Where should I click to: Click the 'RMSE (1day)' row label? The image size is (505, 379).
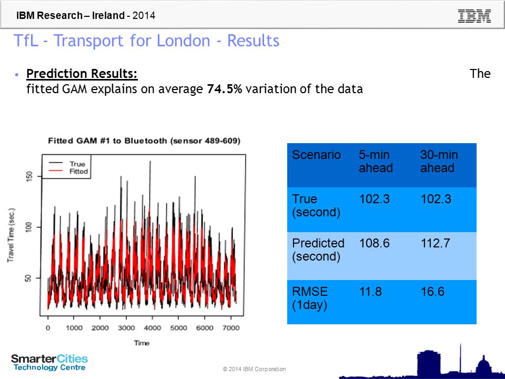310,298
